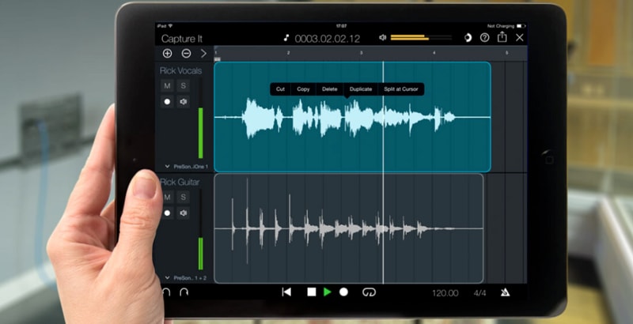
Task: Open Rick Guitar input dropdown PreSon.. 1 + 2
Action: [x=186, y=278]
